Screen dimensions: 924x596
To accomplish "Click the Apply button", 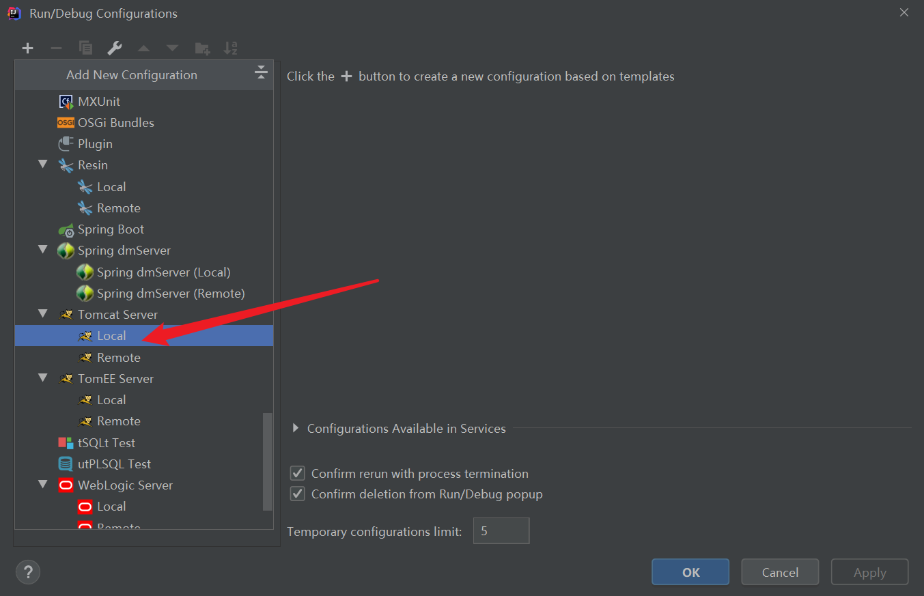I will coord(869,572).
